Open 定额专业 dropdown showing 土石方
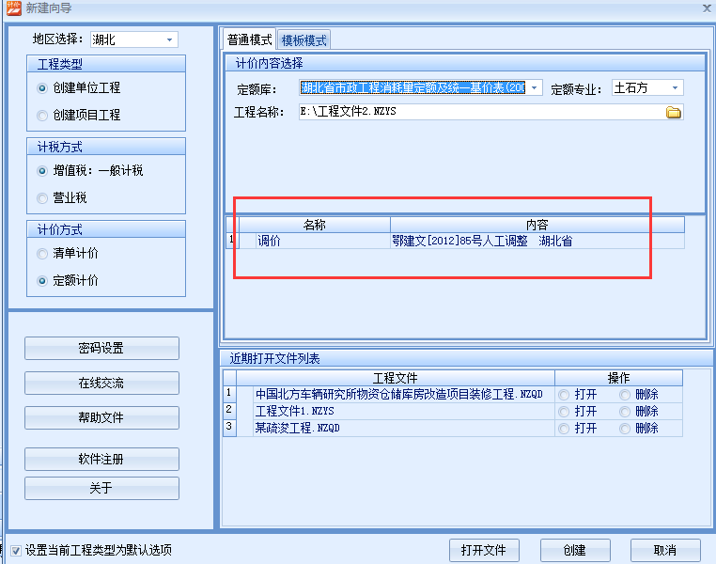Screen dimensions: 716x564 674,87
